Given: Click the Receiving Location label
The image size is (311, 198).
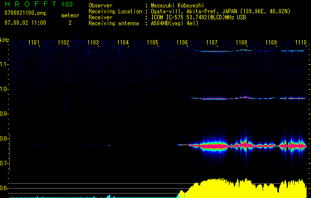Looking at the screenshot, I should (x=115, y=11).
